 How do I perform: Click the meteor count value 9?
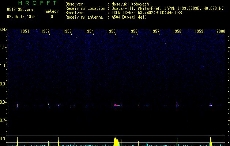pyautogui.click(x=52, y=17)
